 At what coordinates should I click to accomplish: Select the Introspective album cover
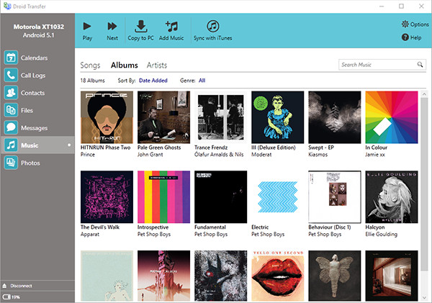pyautogui.click(x=163, y=197)
